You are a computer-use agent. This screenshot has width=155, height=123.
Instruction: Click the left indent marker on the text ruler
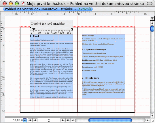(34, 29)
